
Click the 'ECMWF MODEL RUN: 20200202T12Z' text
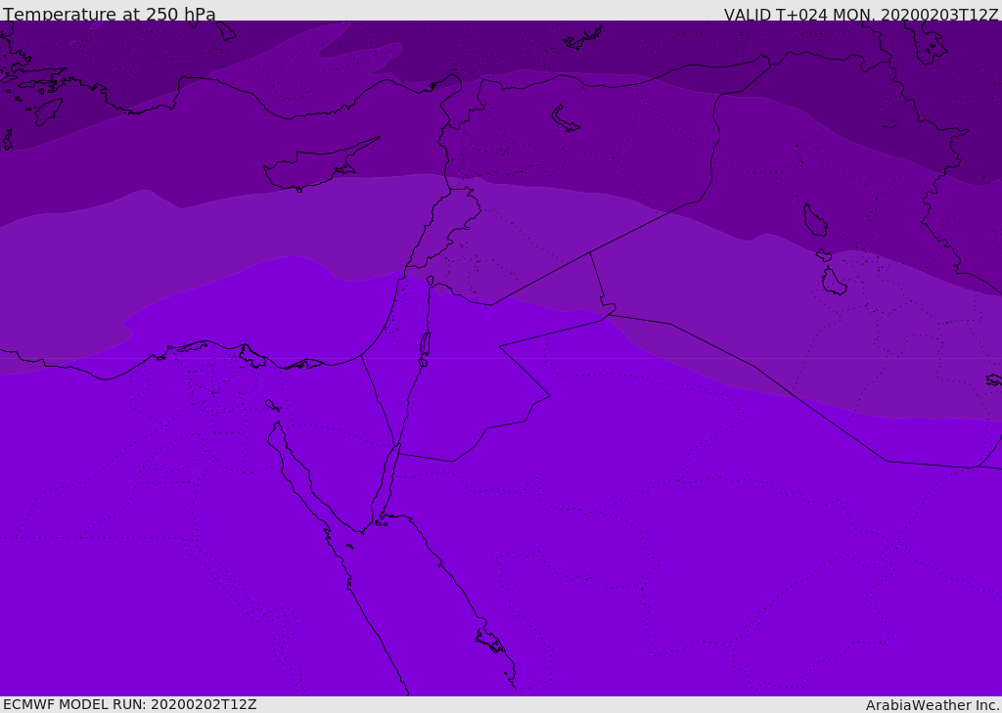(130, 704)
